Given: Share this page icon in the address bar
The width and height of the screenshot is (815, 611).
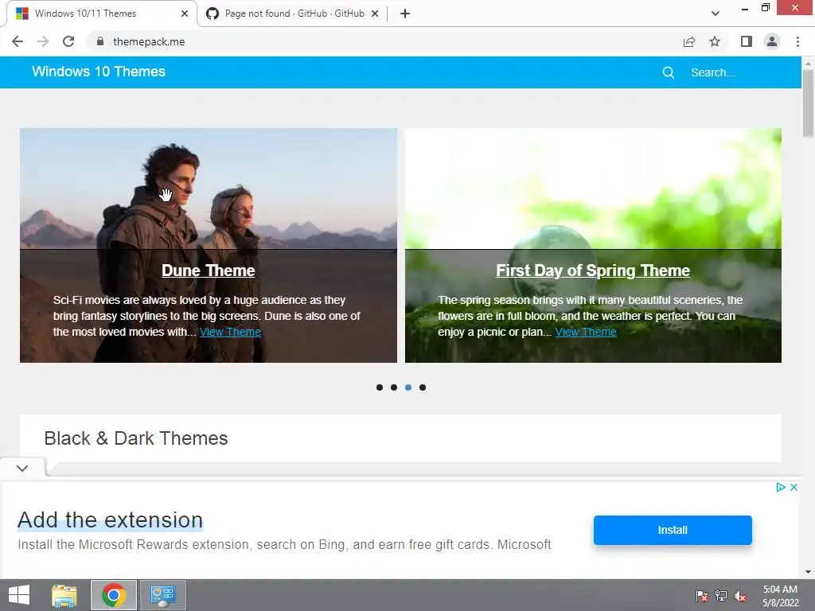Looking at the screenshot, I should coord(689,41).
